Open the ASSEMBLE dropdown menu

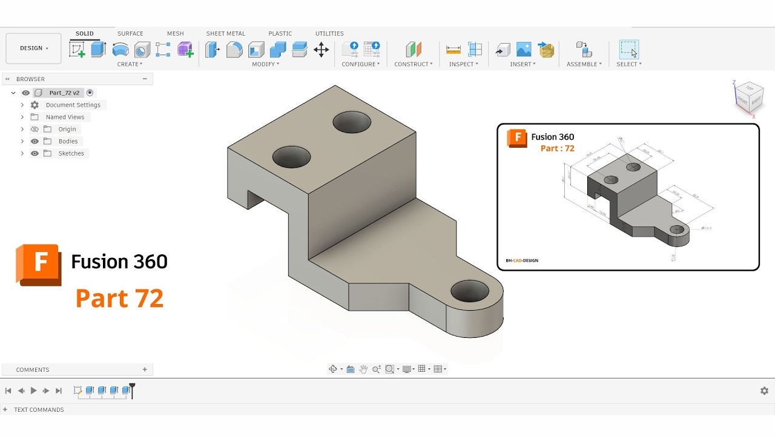point(584,64)
